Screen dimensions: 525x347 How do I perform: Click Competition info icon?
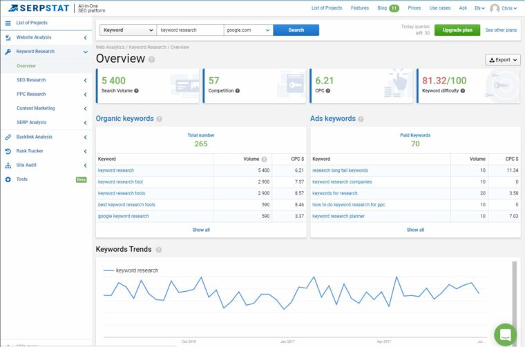[x=238, y=90]
